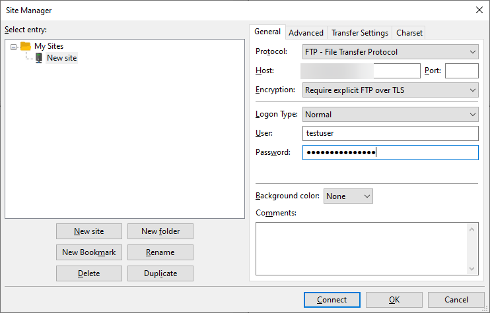
Task: Click the Rename button
Action: click(160, 252)
